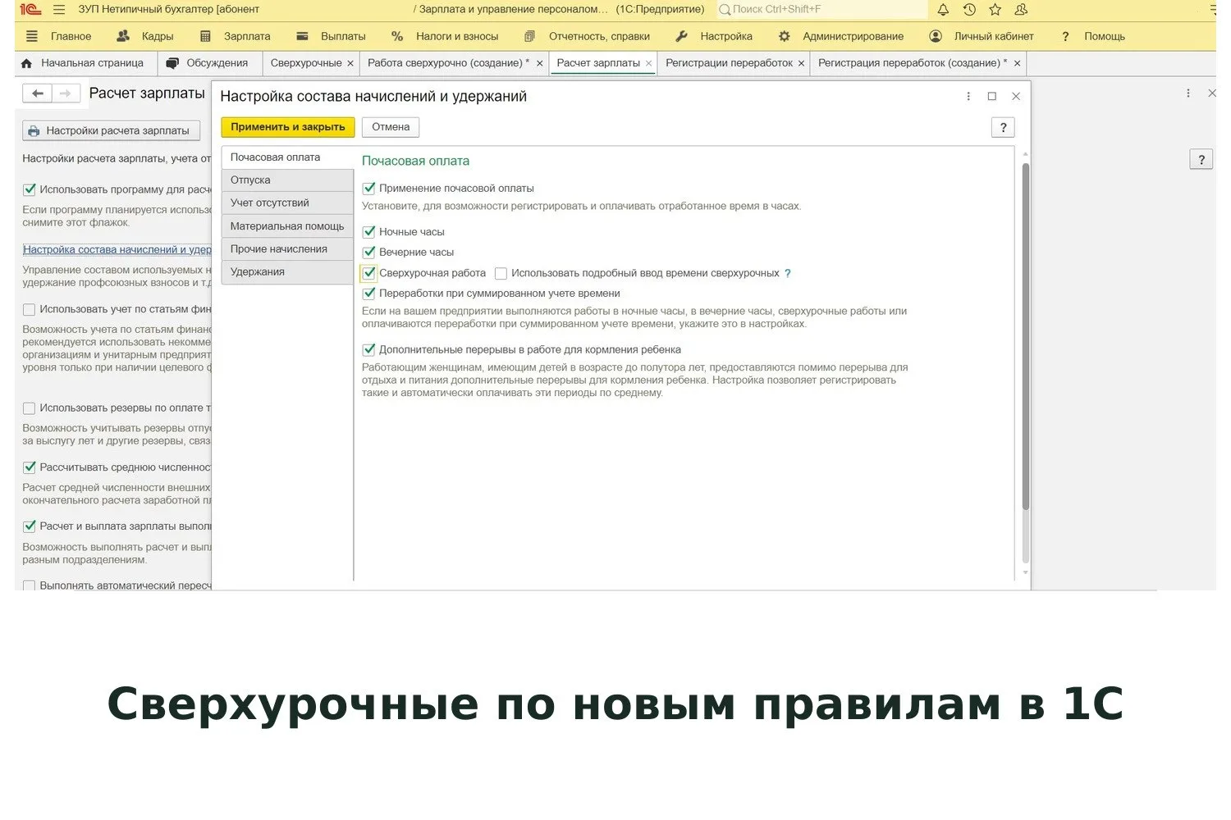Viewport: 1231px width, 820px height.
Task: Open the three-dot menu of the Расчет зарплаты page
Action: pyautogui.click(x=1188, y=93)
